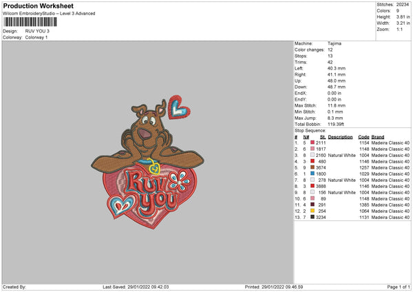Click the "N#" column header
This screenshot has height=292, width=413.
click(x=306, y=137)
